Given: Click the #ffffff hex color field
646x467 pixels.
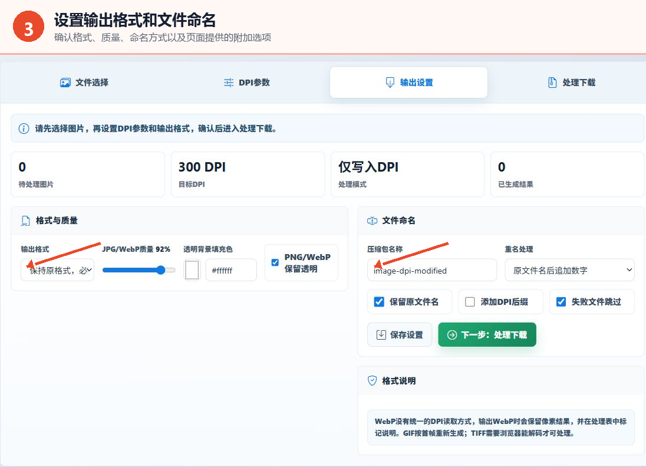Looking at the screenshot, I should (231, 271).
